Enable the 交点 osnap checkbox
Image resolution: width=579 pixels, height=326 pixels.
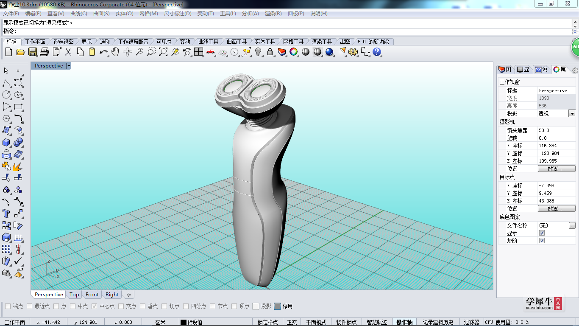(121, 306)
